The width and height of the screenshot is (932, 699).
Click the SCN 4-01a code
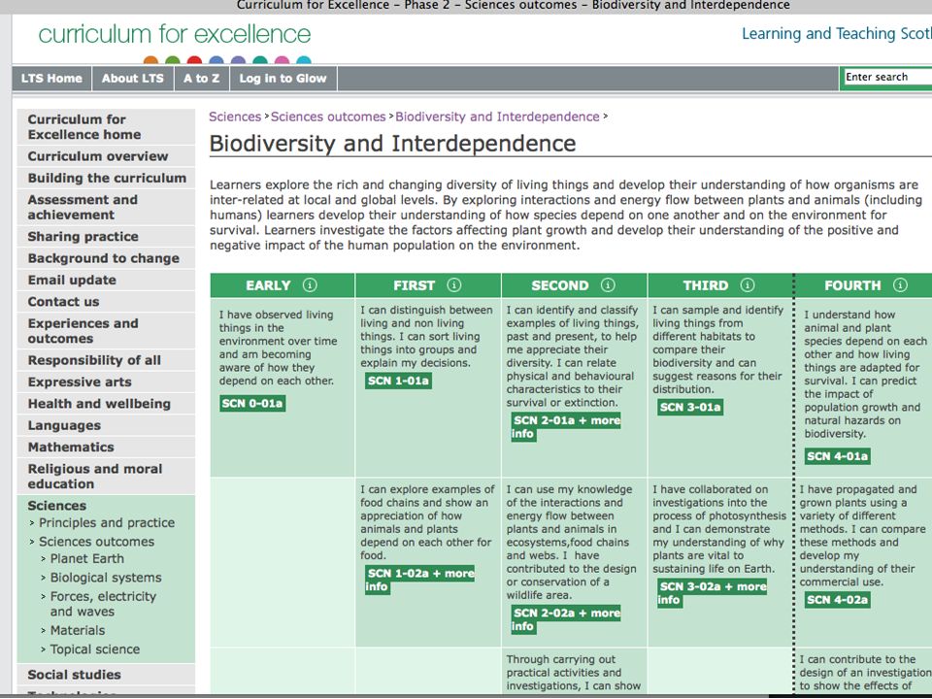(837, 456)
